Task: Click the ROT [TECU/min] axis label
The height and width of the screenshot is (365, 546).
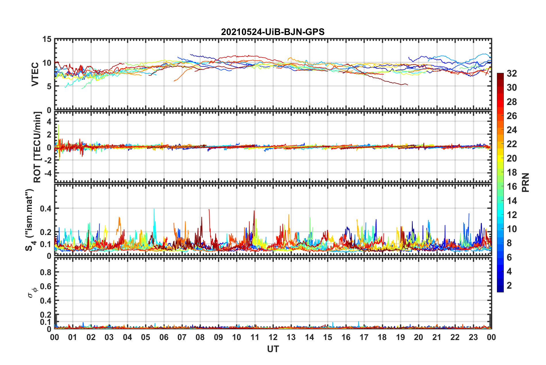Action: (x=37, y=147)
